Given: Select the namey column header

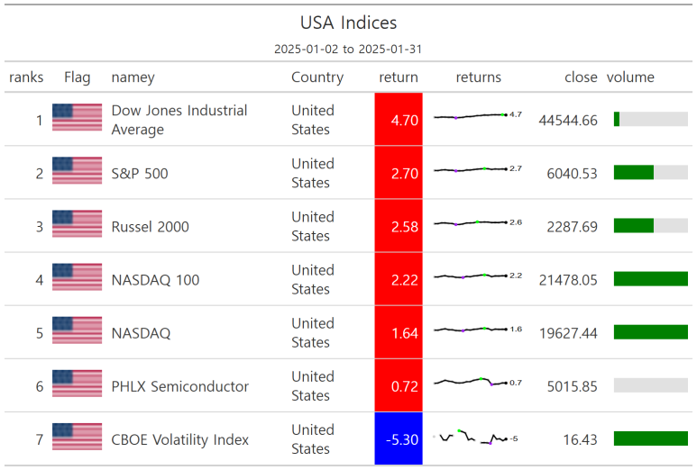Looking at the screenshot, I should point(133,77).
